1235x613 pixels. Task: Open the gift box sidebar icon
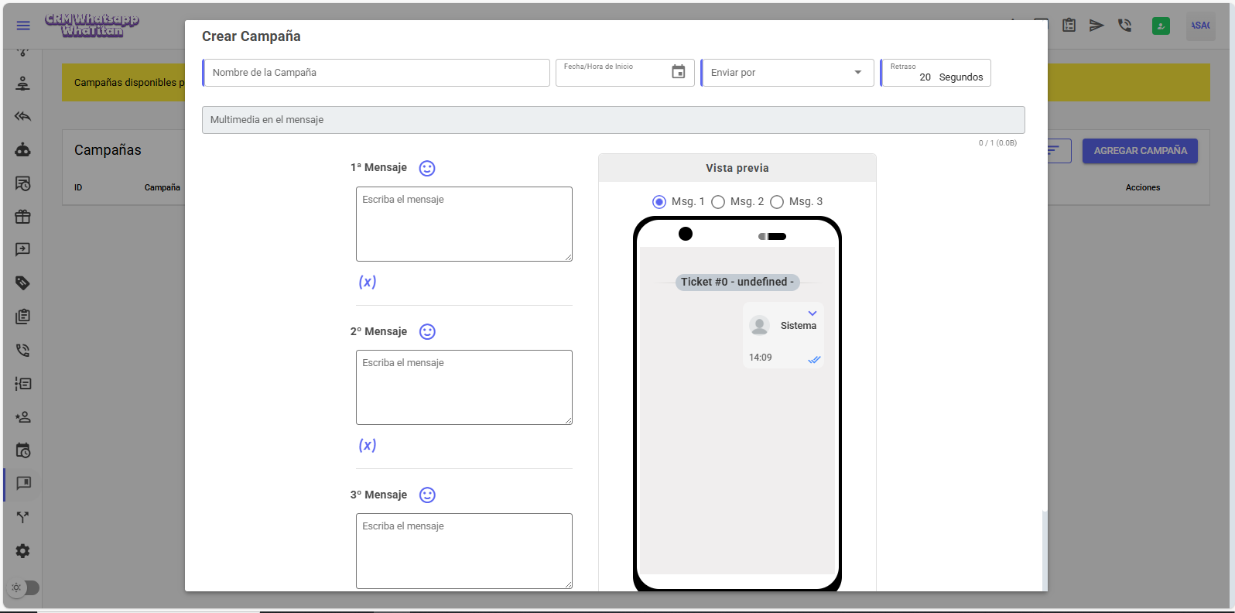pos(23,217)
